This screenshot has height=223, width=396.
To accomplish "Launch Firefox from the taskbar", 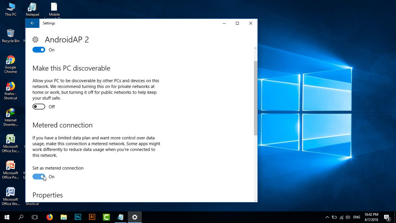I will 49,217.
